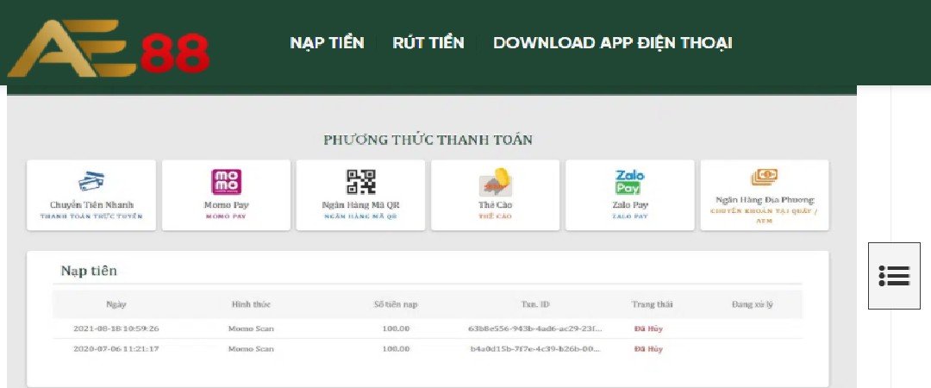Click the Zalo Pay label text
Image resolution: width=931 pixels, height=388 pixels.
[630, 205]
